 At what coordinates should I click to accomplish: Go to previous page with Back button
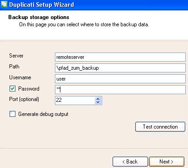coord(130,162)
